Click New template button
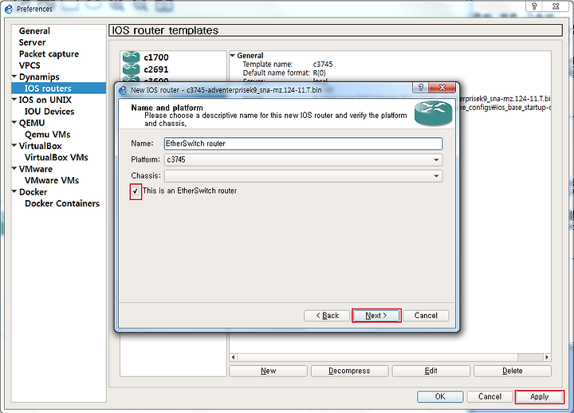Image resolution: width=574 pixels, height=413 pixels. 269,371
